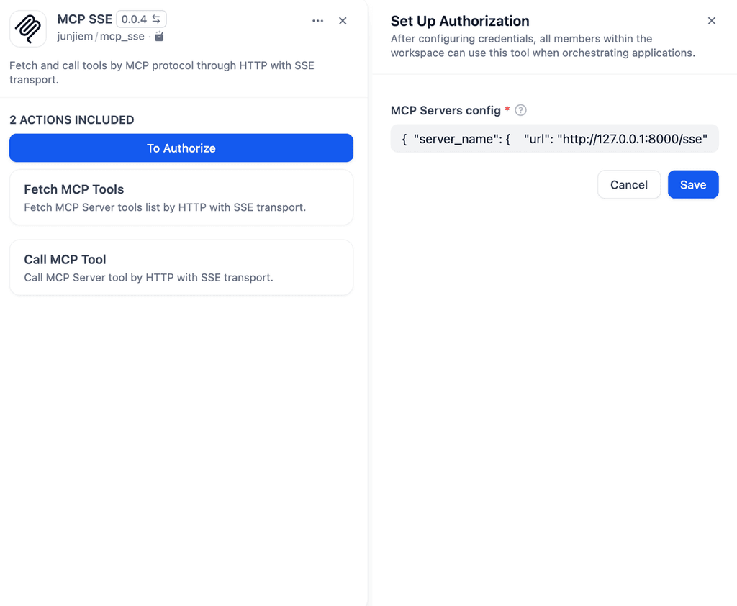This screenshot has height=606, width=737.
Task: Select the Call MCP Tool action card
Action: (181, 267)
